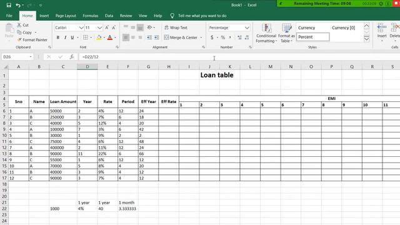Undo the last action
The width and height of the screenshot is (400, 225).
(x=18, y=5)
